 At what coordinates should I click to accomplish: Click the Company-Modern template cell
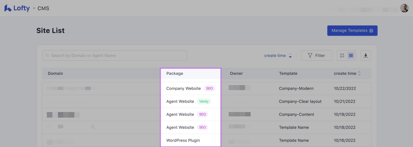296,89
